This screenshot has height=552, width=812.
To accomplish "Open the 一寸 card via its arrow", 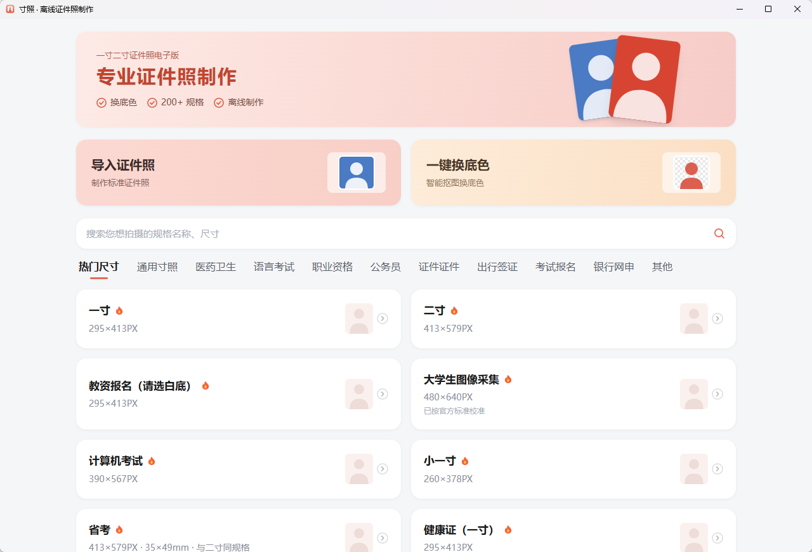I will 383,319.
